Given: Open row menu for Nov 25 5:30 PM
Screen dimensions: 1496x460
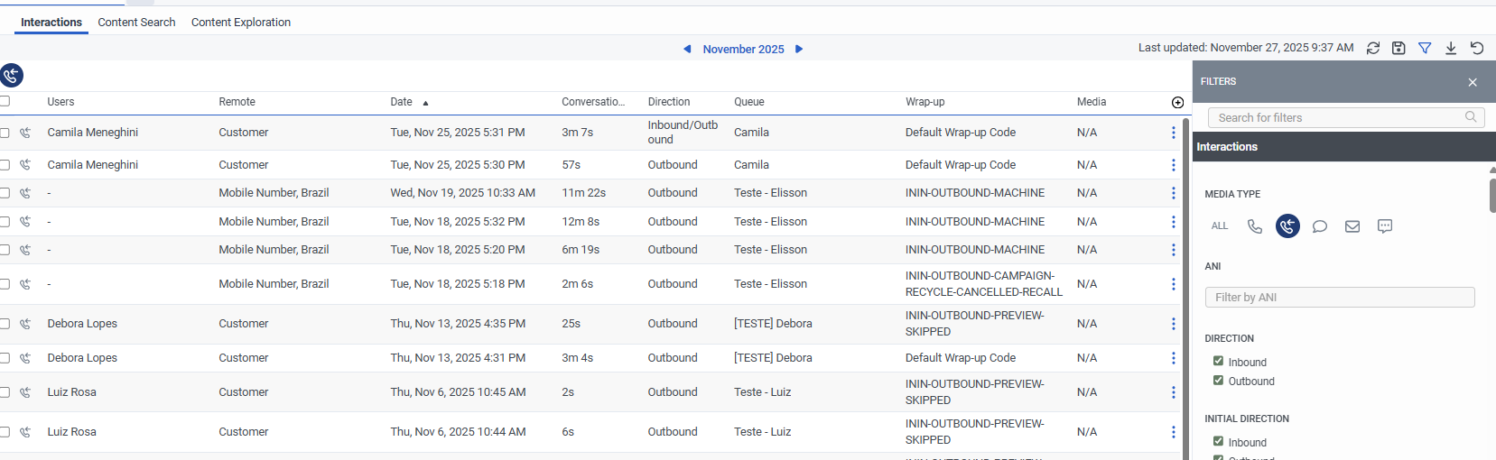Looking at the screenshot, I should click(x=1173, y=165).
